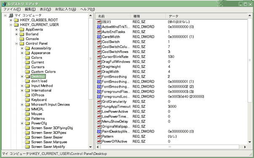Open the お気に入り(A) menu

[x=66, y=9]
